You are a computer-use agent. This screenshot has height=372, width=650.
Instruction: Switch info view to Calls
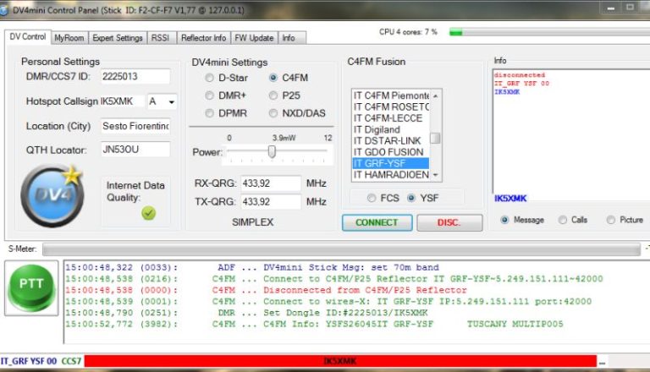coord(563,220)
